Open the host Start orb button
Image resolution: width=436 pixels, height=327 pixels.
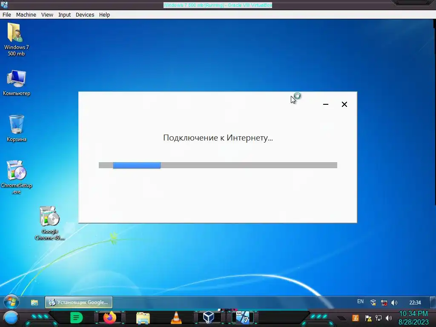11,318
